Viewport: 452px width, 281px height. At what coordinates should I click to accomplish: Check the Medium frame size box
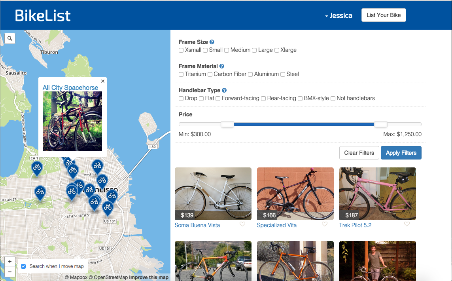(x=227, y=50)
